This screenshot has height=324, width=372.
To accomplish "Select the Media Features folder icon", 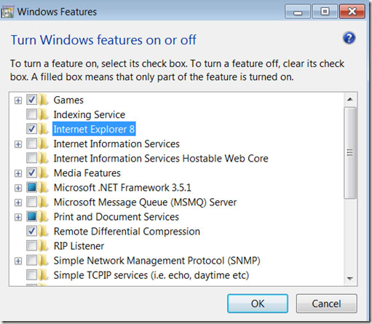I will (44, 173).
